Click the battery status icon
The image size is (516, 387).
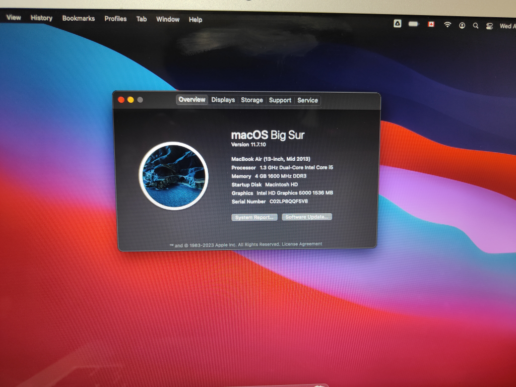coord(414,24)
